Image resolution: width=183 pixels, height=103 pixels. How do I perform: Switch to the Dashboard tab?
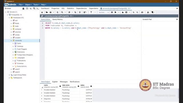(x=45, y=8)
